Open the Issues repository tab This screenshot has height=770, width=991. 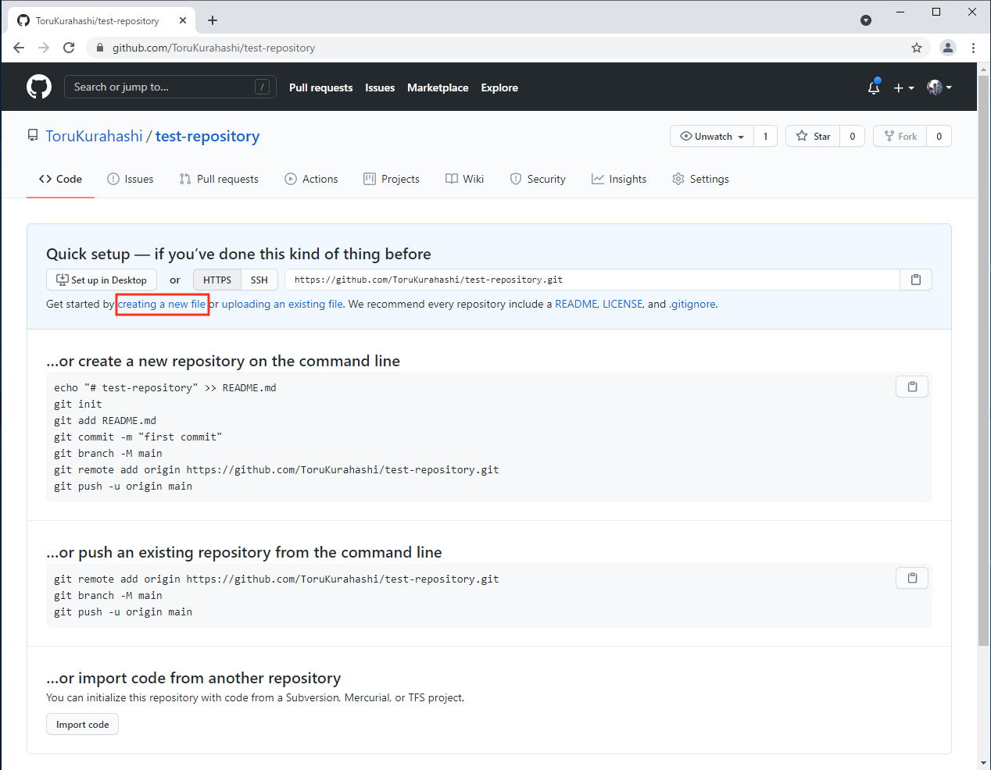click(131, 179)
